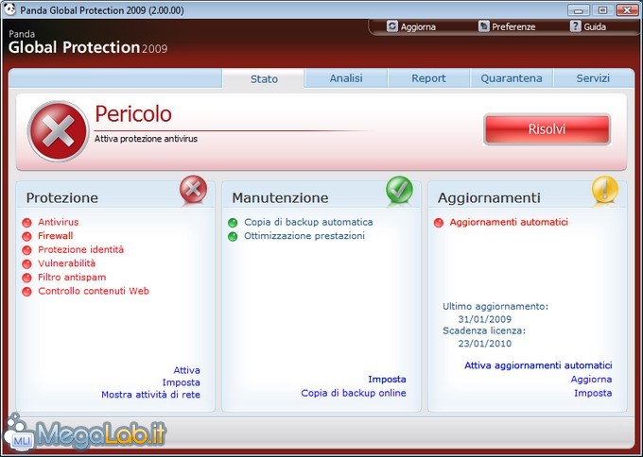
Task: Click the Aggiorna label in top bar
Action: (x=418, y=27)
